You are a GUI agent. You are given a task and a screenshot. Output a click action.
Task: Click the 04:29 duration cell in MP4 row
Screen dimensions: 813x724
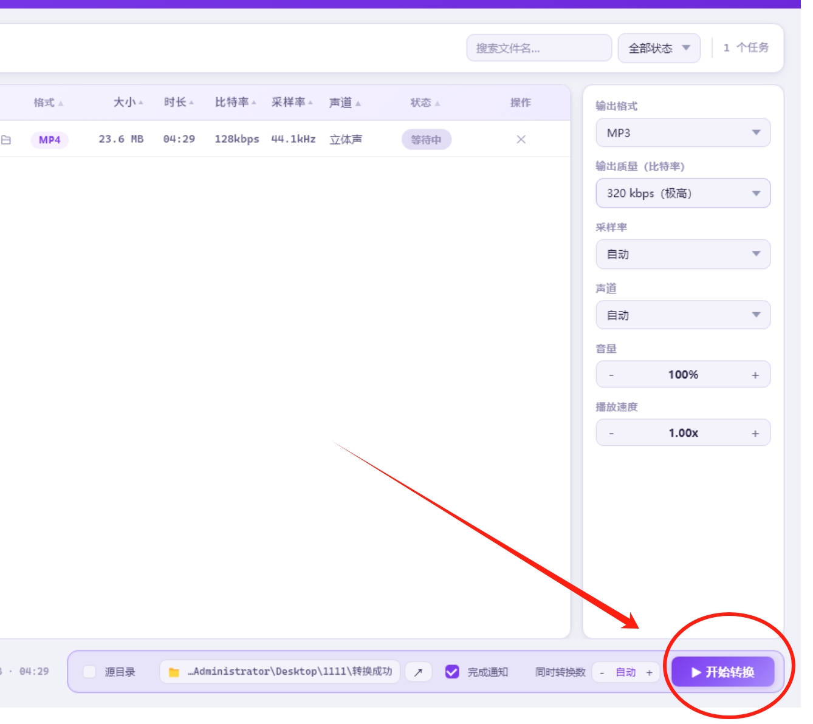click(179, 139)
